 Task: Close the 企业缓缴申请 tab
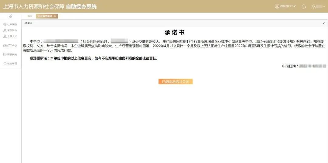[55, 16]
